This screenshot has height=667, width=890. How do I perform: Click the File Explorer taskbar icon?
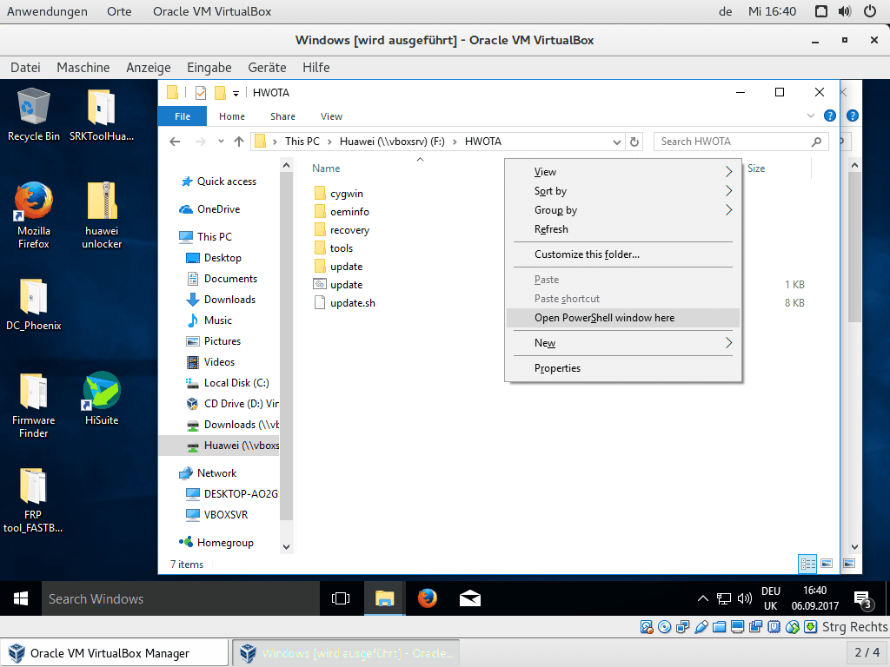(x=384, y=599)
